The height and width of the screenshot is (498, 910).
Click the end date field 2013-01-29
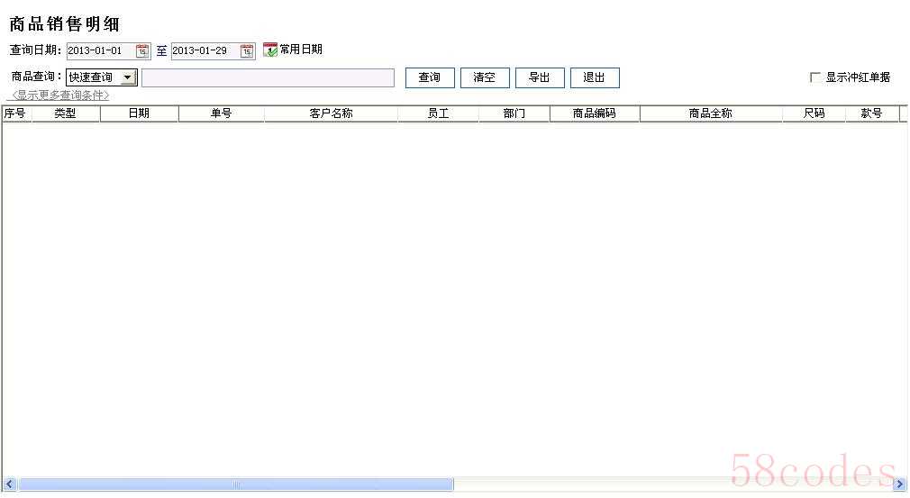click(x=204, y=51)
